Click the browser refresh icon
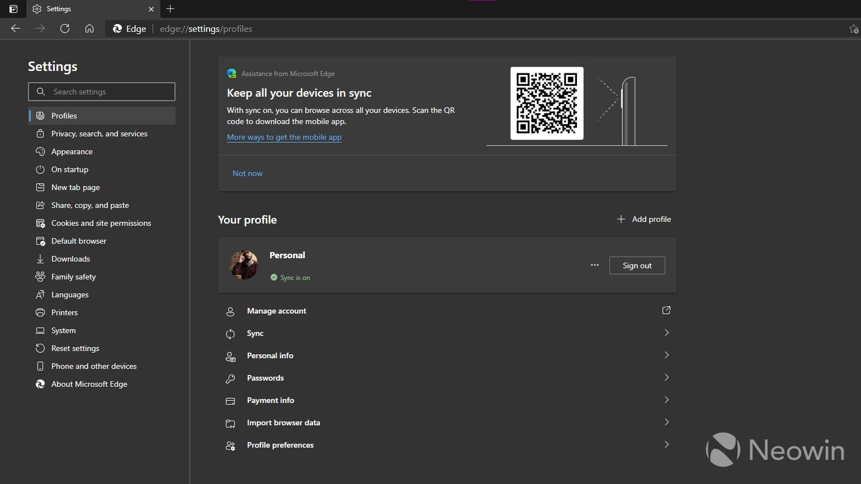This screenshot has width=861, height=484. point(65,29)
